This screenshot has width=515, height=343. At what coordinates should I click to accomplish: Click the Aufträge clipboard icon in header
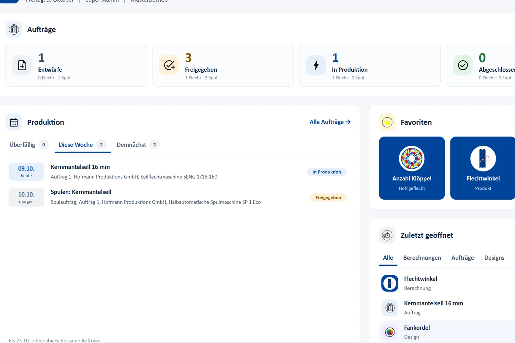[x=14, y=29]
